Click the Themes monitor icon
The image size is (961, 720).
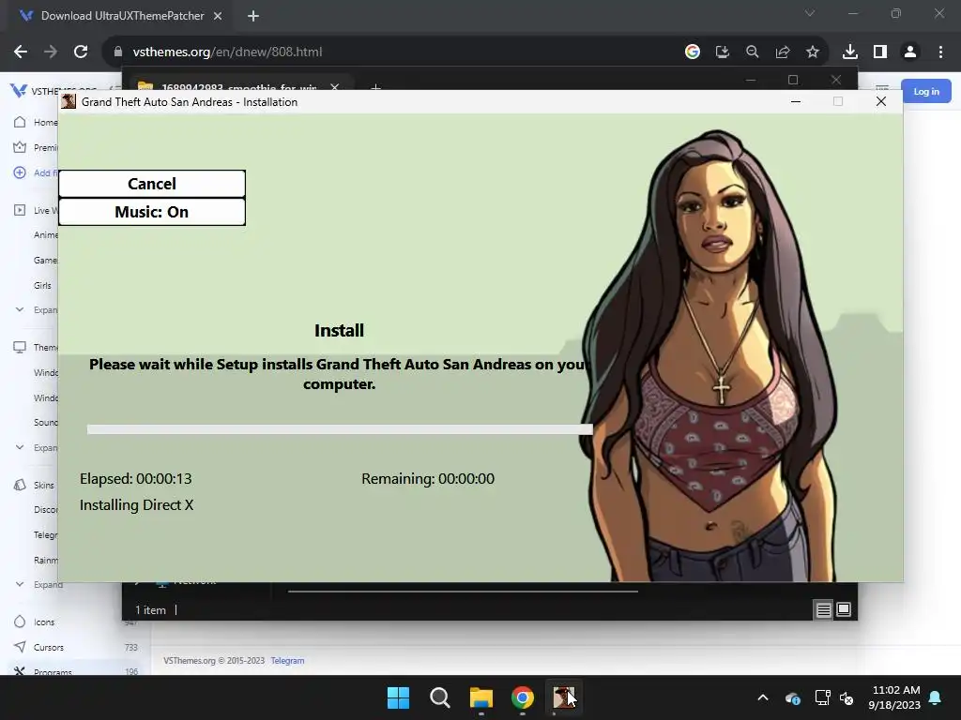(x=20, y=347)
